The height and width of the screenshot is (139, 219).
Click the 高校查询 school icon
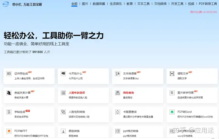(118, 93)
